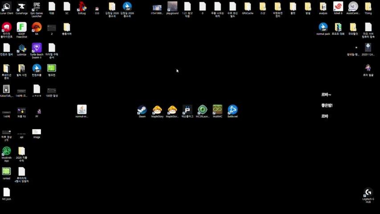Open Turtle Beach Swarm II shortcut
This screenshot has width=380, height=214.
pos(37,48)
